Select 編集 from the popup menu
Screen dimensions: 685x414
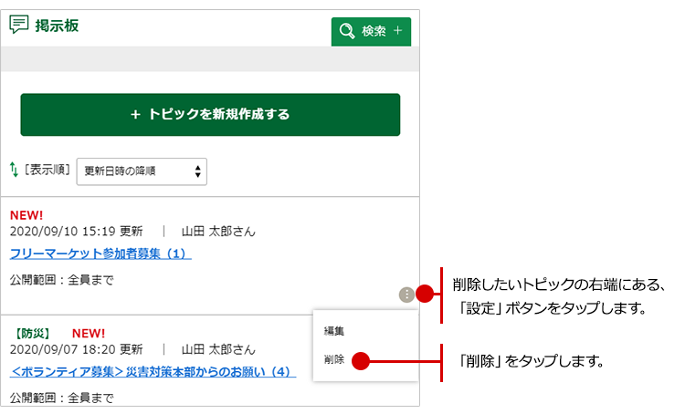point(333,331)
